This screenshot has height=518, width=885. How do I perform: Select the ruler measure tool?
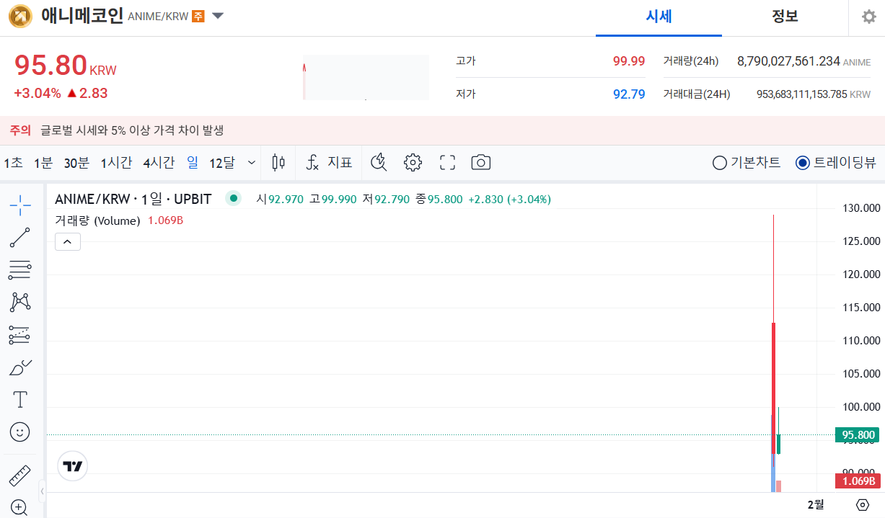pyautogui.click(x=20, y=475)
